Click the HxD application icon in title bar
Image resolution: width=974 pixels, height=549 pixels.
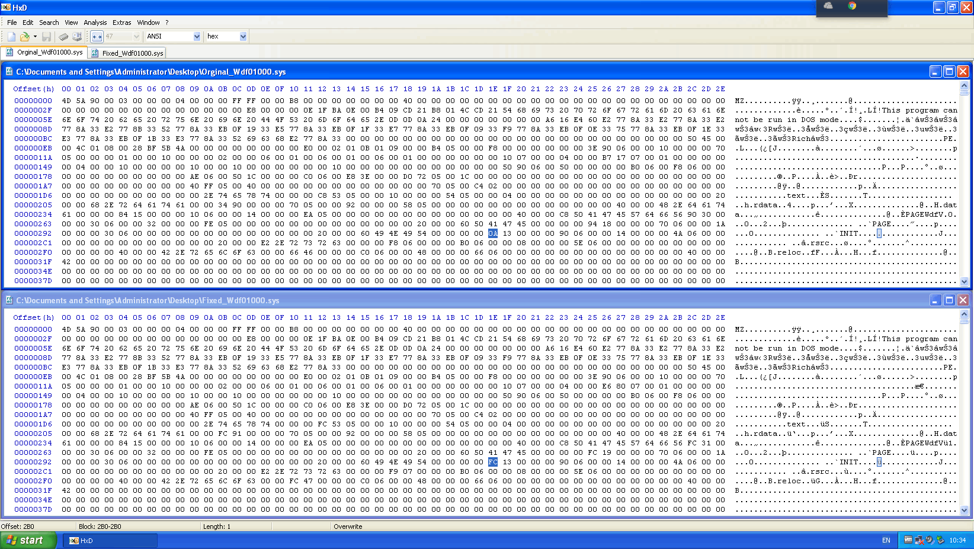[x=6, y=8]
